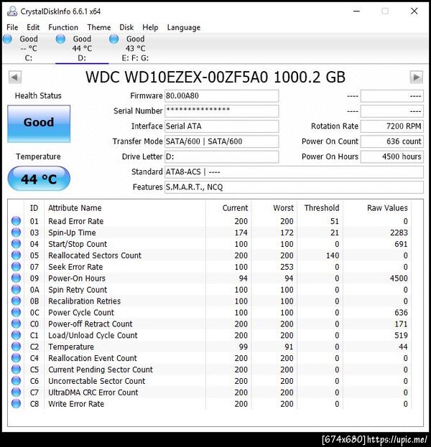Switch to the E: F: G: disk tab label

click(135, 58)
